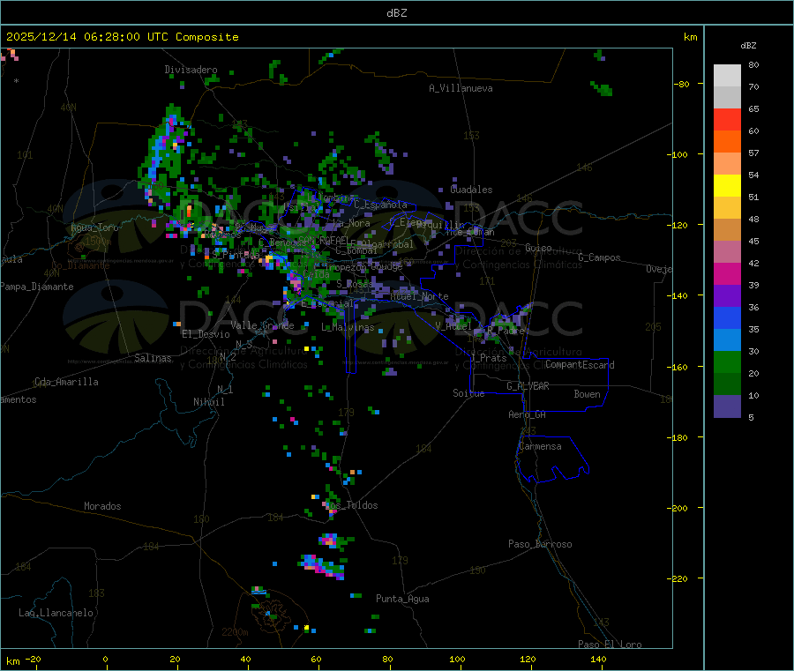
Task: Click the Bowen location label
Action: pyautogui.click(x=587, y=394)
